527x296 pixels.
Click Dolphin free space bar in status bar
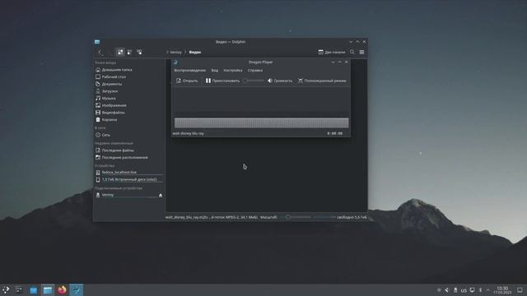[x=324, y=217]
